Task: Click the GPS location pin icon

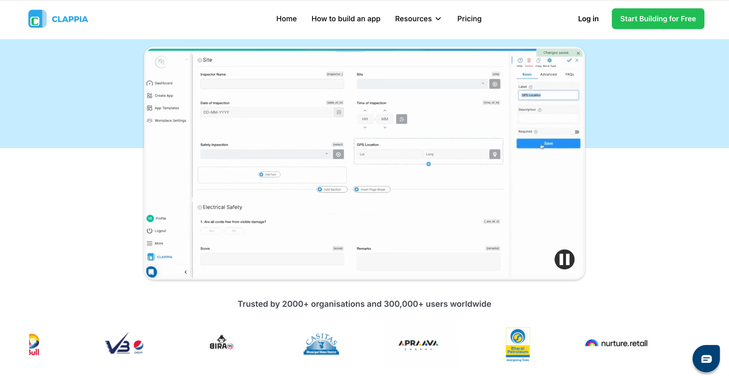Action: click(x=495, y=154)
